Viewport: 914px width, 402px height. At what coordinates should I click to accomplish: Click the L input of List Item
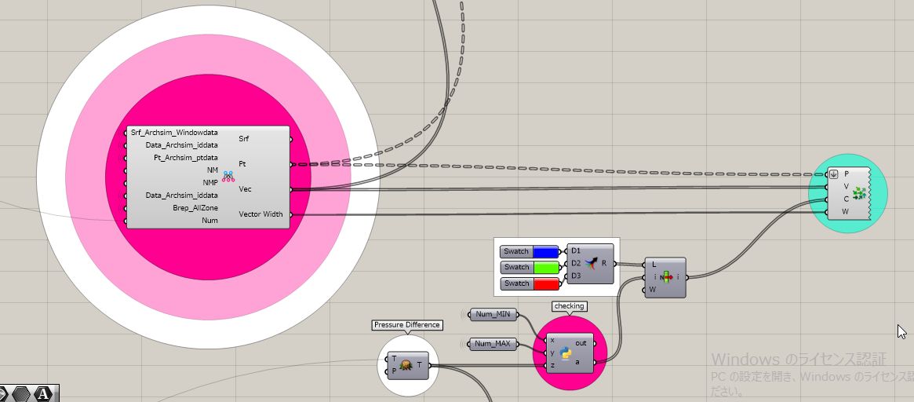click(x=654, y=265)
